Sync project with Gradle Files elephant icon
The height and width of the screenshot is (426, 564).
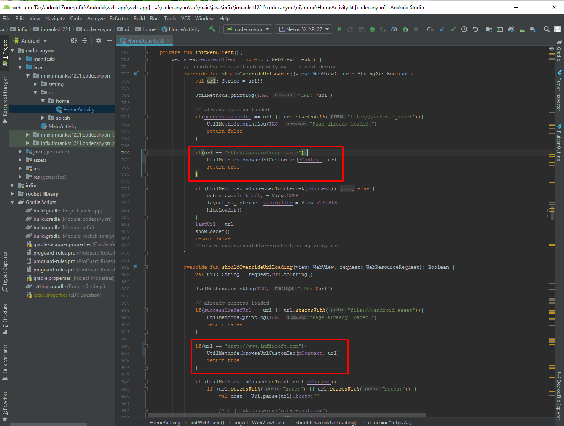(511, 29)
